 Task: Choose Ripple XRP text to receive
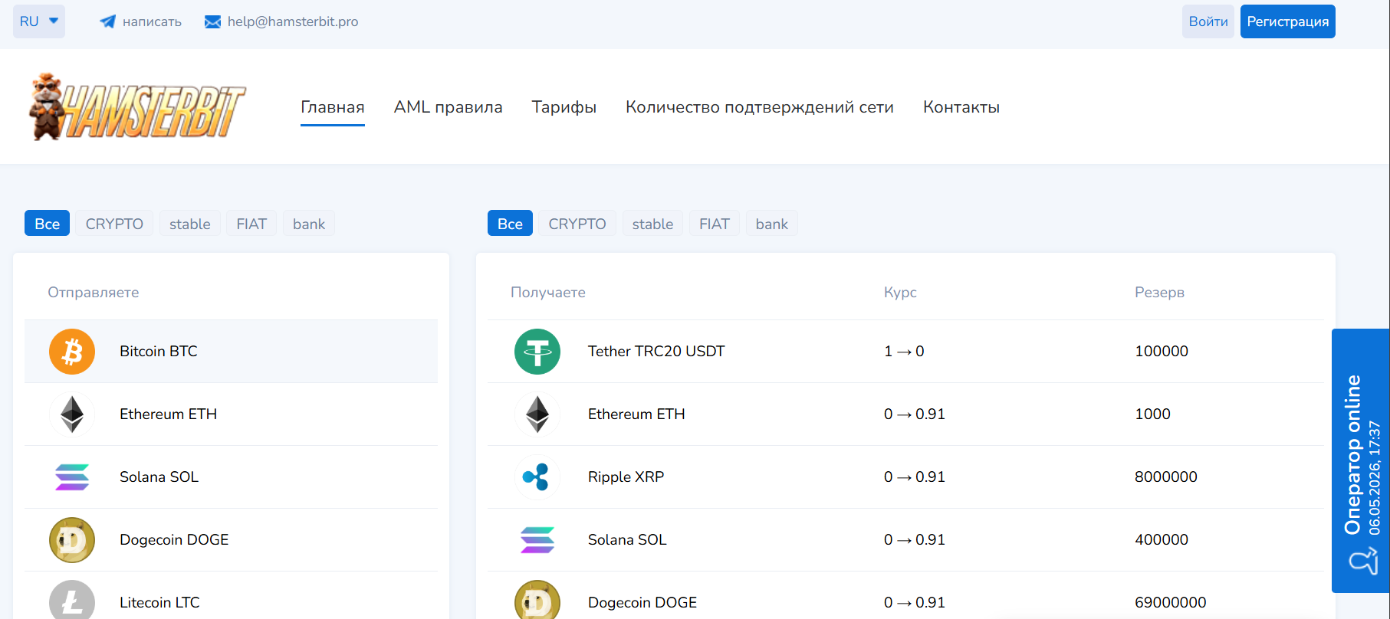(x=626, y=477)
